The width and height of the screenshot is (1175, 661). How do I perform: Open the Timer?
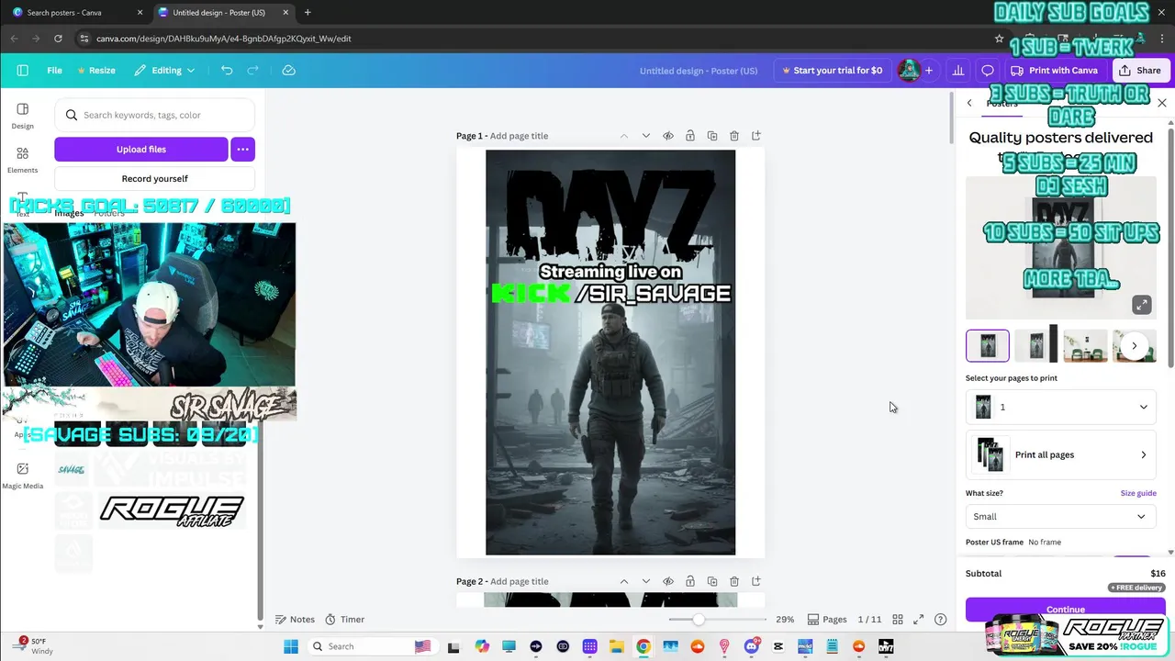tap(345, 620)
